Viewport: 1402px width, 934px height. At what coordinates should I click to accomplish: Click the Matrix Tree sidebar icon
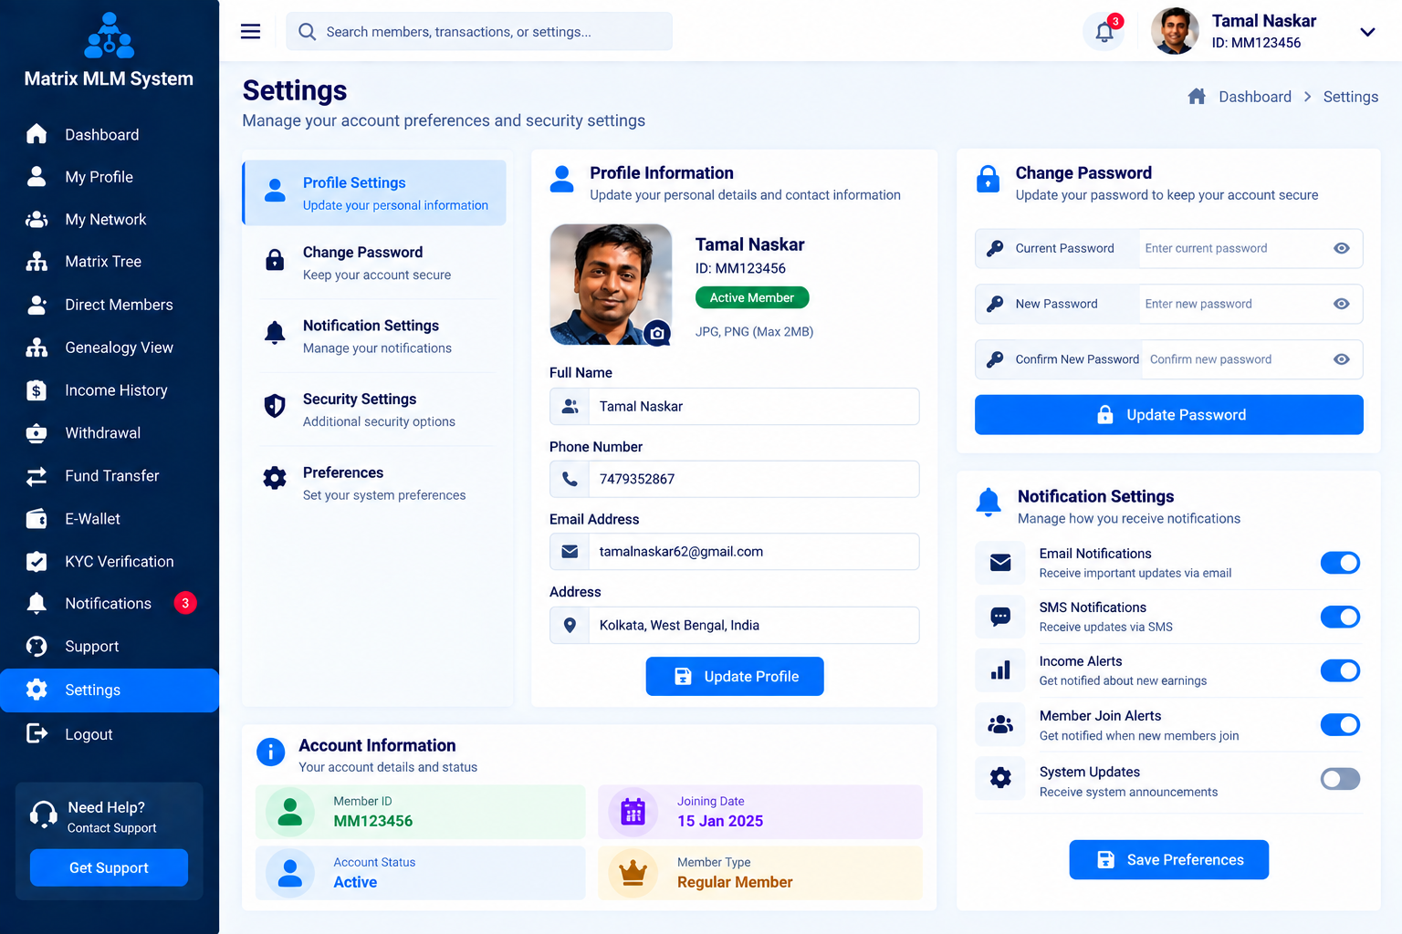tap(37, 262)
